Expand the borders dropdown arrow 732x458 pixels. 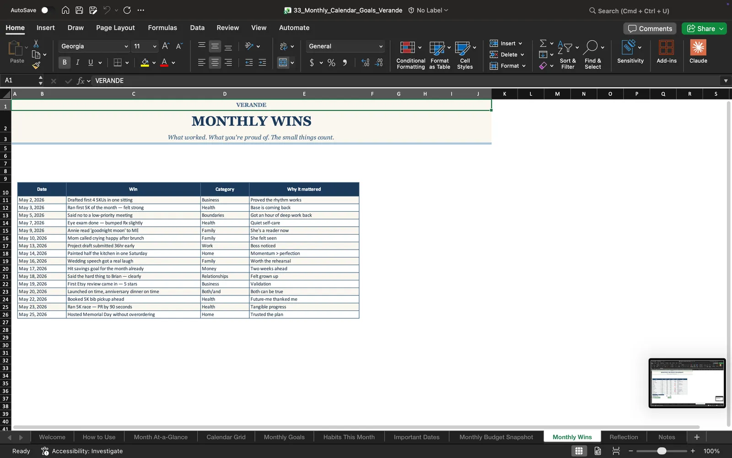tap(127, 63)
